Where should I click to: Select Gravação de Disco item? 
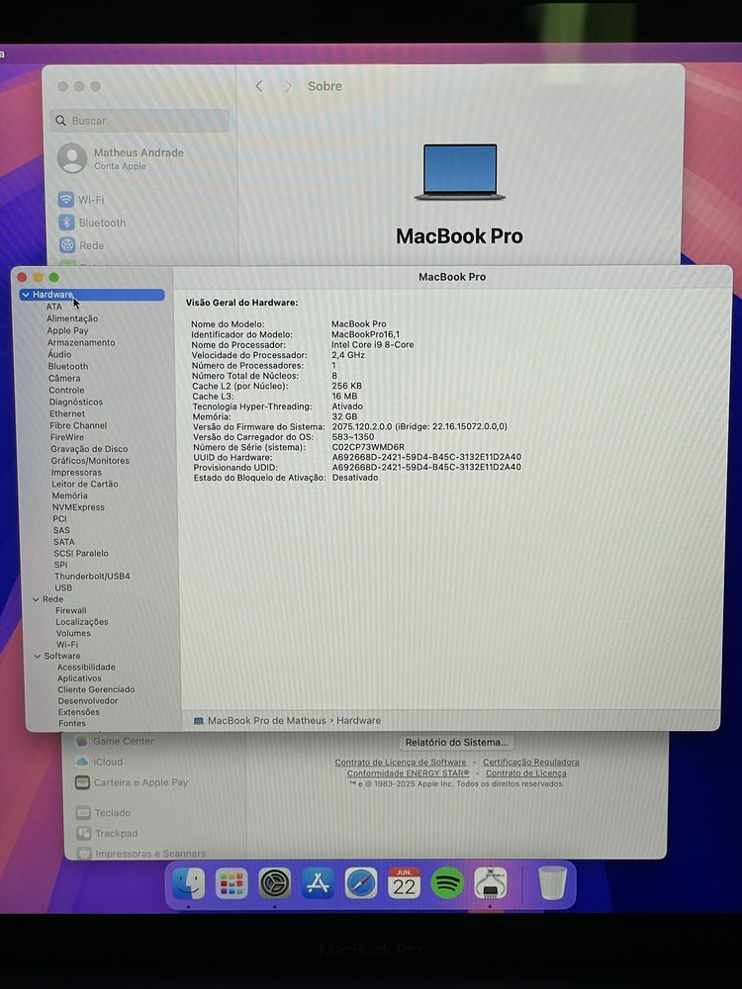pyautogui.click(x=89, y=448)
